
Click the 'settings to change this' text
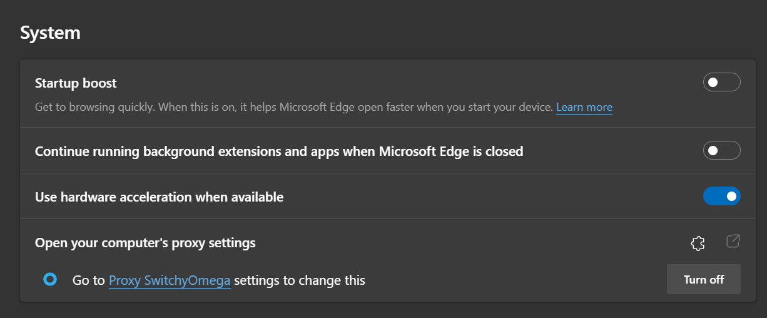(299, 280)
